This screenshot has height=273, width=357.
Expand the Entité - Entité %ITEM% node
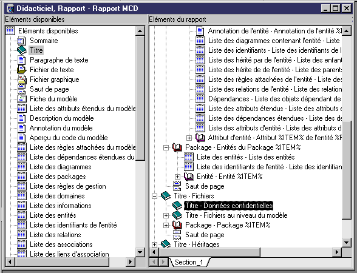[x=177, y=177]
